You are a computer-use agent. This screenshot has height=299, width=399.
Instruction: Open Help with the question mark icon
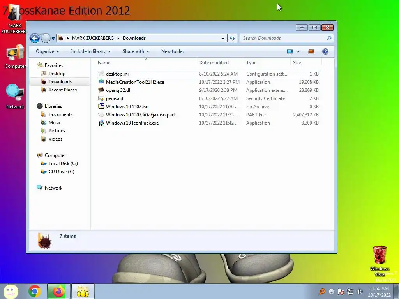(x=325, y=51)
